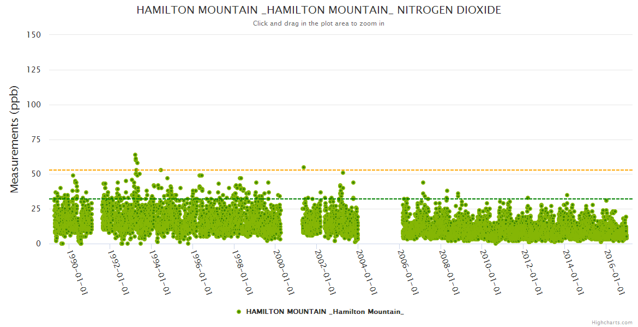Screen dimensions: 638x327
Task: Click the chart title NITROGEN DIOXIDE text
Action: click(x=318, y=10)
